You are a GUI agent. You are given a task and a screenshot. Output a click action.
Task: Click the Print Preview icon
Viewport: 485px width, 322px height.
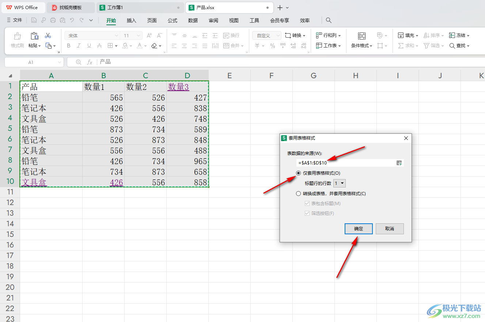tap(62, 20)
